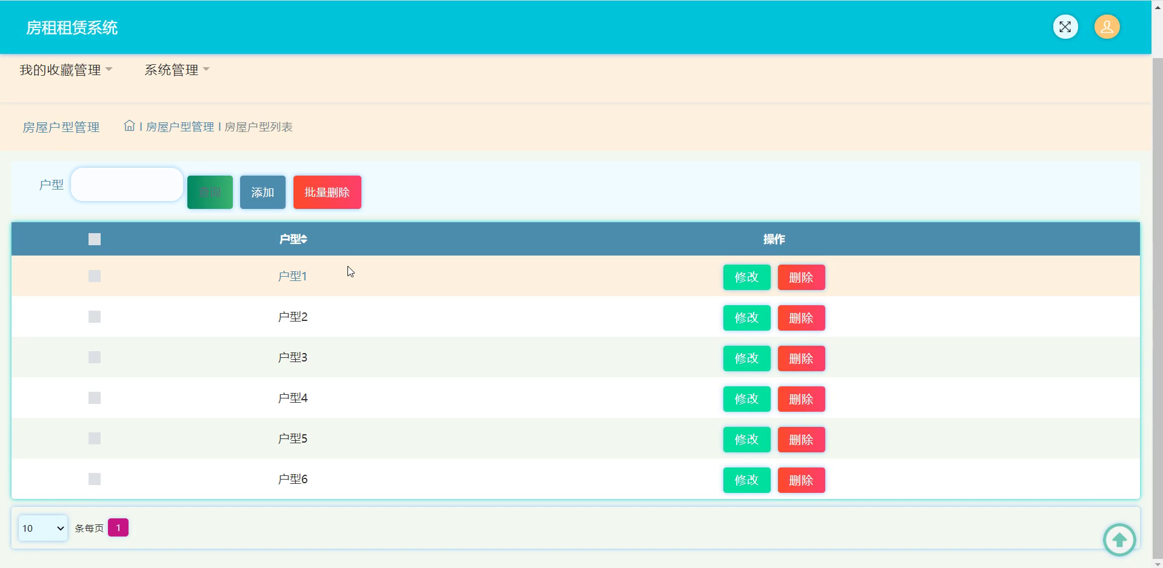Click the 操作 column header
Image resolution: width=1163 pixels, height=568 pixels.
pos(774,239)
